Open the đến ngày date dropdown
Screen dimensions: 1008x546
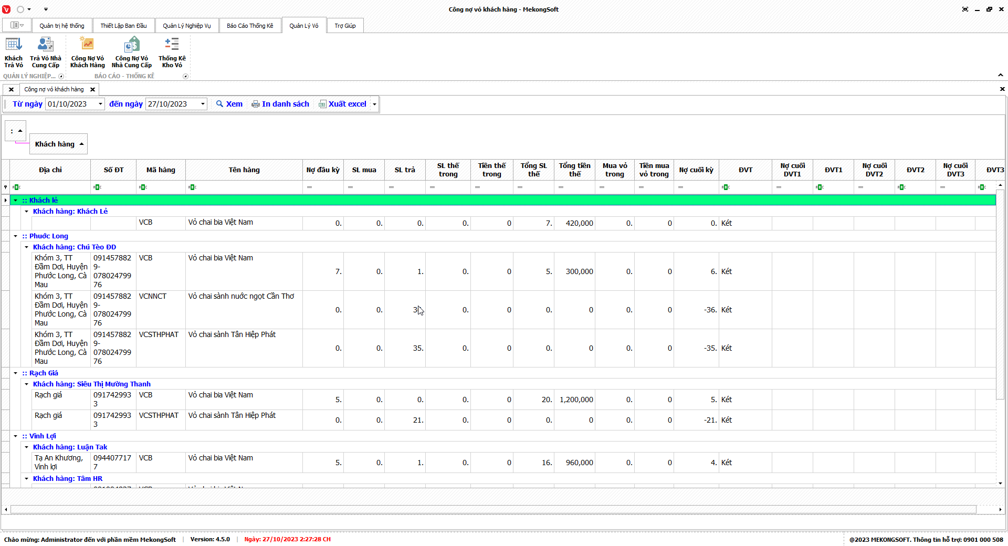tap(203, 104)
